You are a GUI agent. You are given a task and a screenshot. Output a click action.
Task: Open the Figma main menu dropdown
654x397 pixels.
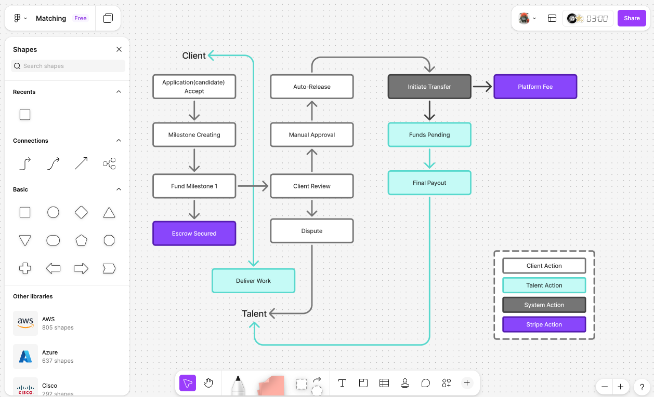coord(20,18)
